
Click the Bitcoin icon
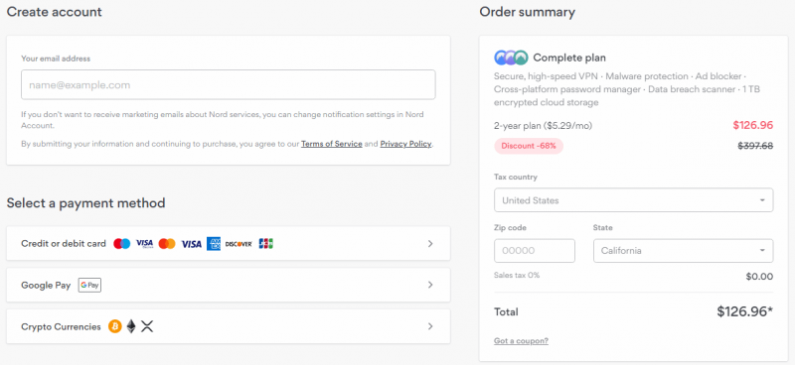click(x=115, y=326)
